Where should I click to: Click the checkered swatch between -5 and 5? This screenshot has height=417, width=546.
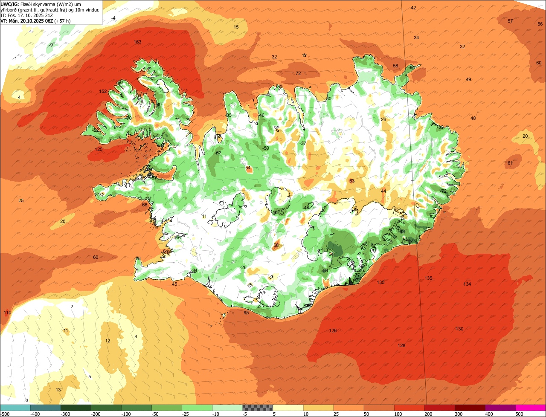[x=258, y=408]
